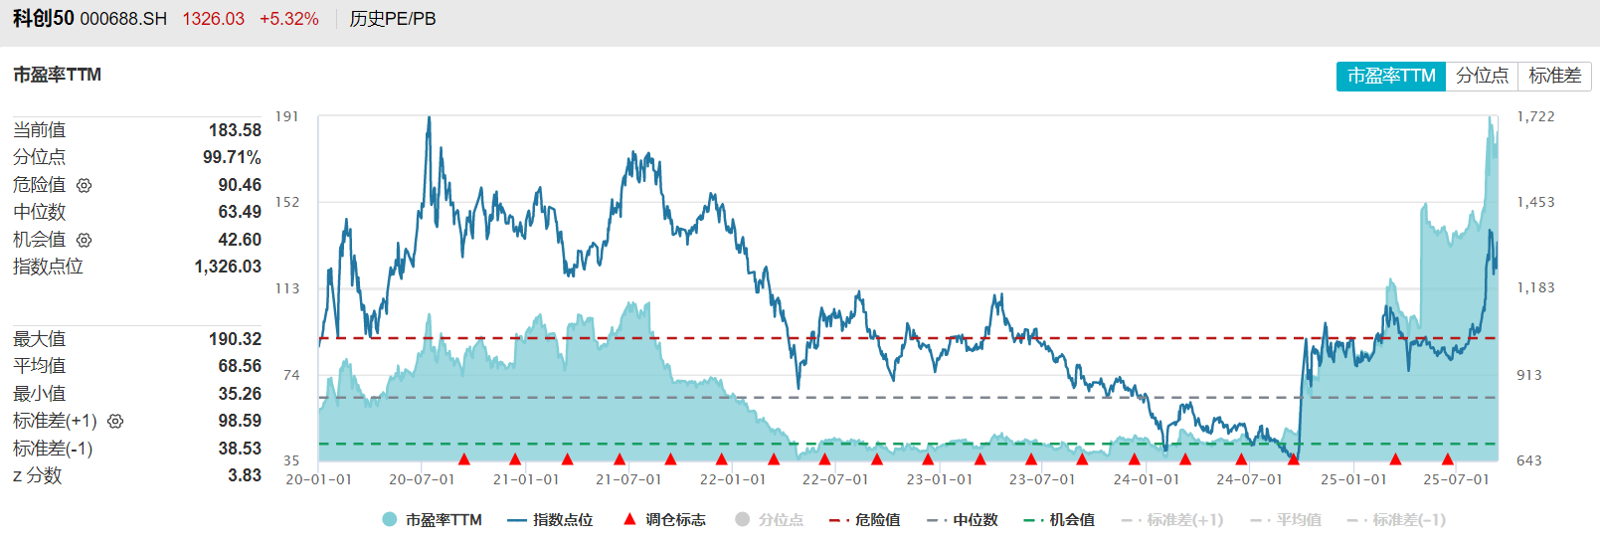The image size is (1600, 546).
Task: Enable the greyed 分位点 legend series
Action: coord(769,520)
